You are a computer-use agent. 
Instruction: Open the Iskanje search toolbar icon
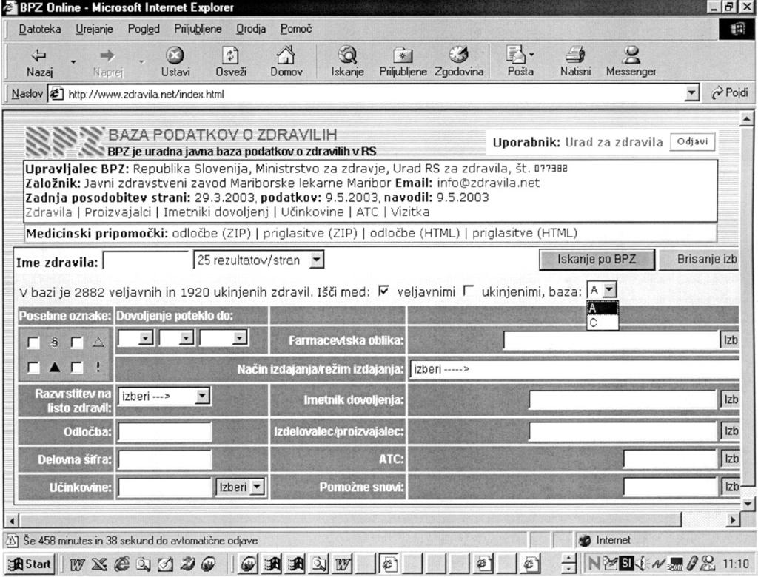coord(347,62)
